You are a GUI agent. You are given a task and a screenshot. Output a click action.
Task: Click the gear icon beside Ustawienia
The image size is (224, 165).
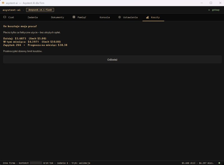pyautogui.click(x=120, y=17)
